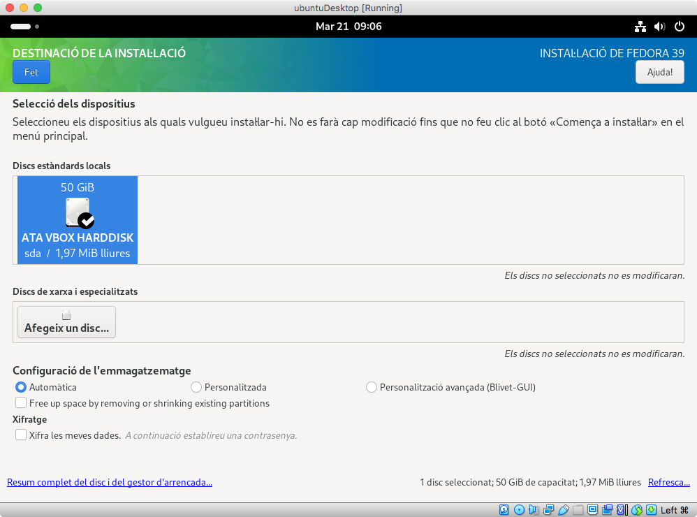Open VirtualBox USB devices indicator
Image resolution: width=697 pixels, height=517 pixels.
tap(563, 510)
